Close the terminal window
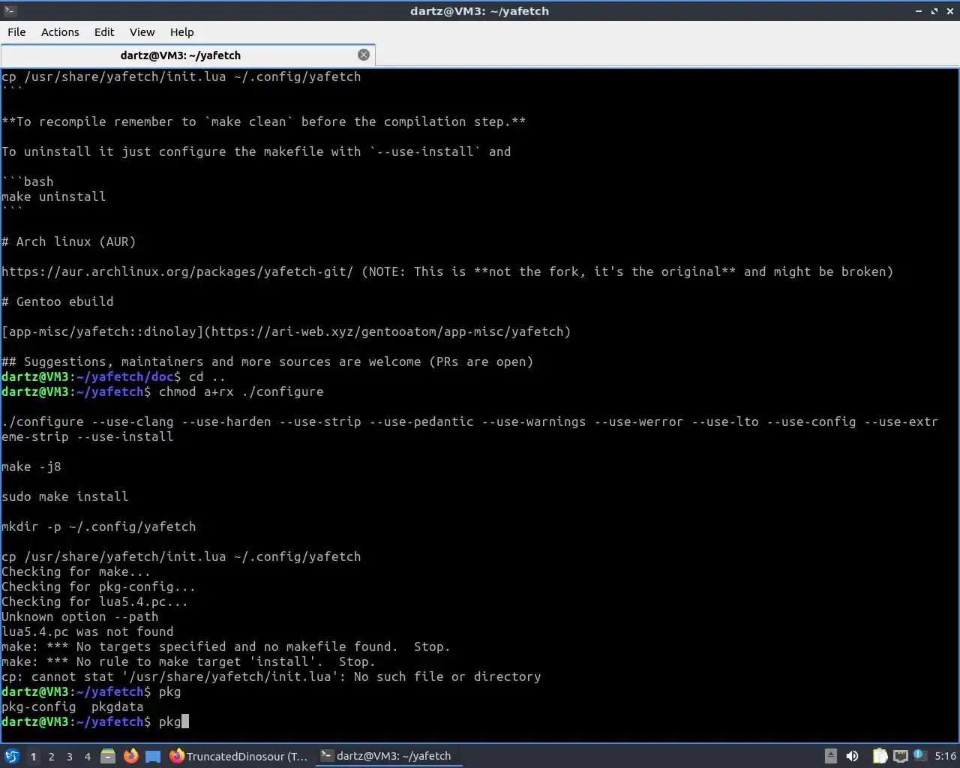The height and width of the screenshot is (768, 960). 949,11
